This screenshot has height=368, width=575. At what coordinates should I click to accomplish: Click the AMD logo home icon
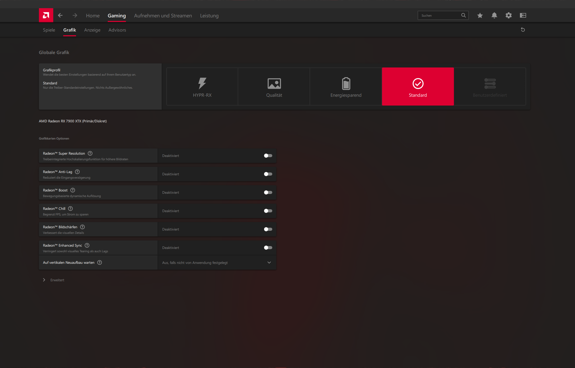(46, 15)
